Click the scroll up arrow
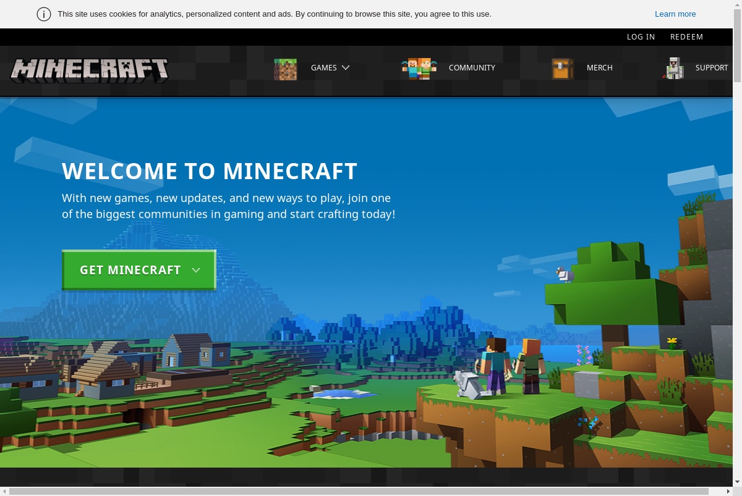Viewport: 742px width, 496px height. pos(737,4)
